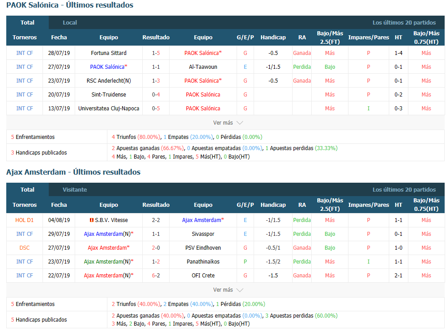
Task: Click the HT score 2-1
Action: (x=399, y=276)
